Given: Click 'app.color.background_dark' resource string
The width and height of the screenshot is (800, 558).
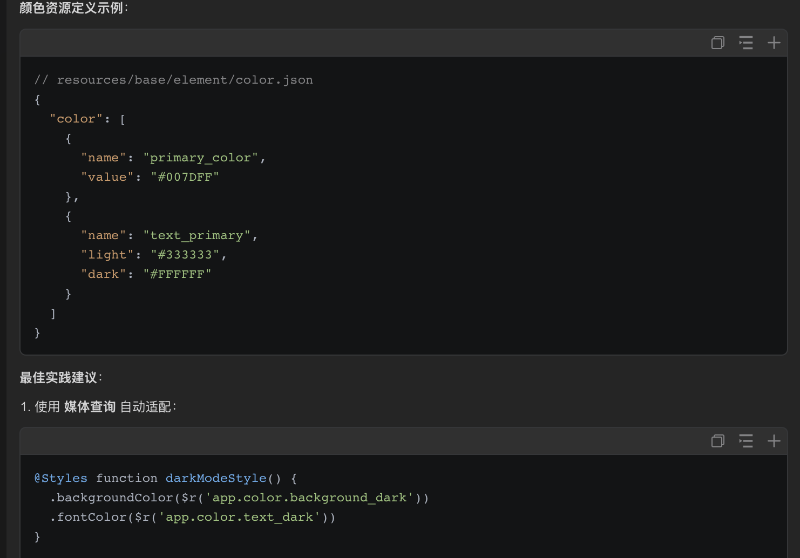Looking at the screenshot, I should pos(309,498).
